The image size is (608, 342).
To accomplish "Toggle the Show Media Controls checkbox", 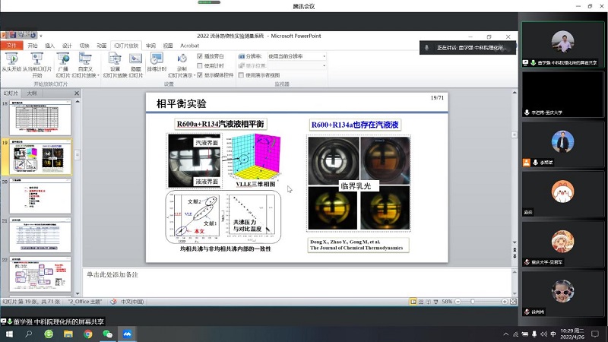I will 200,74.
